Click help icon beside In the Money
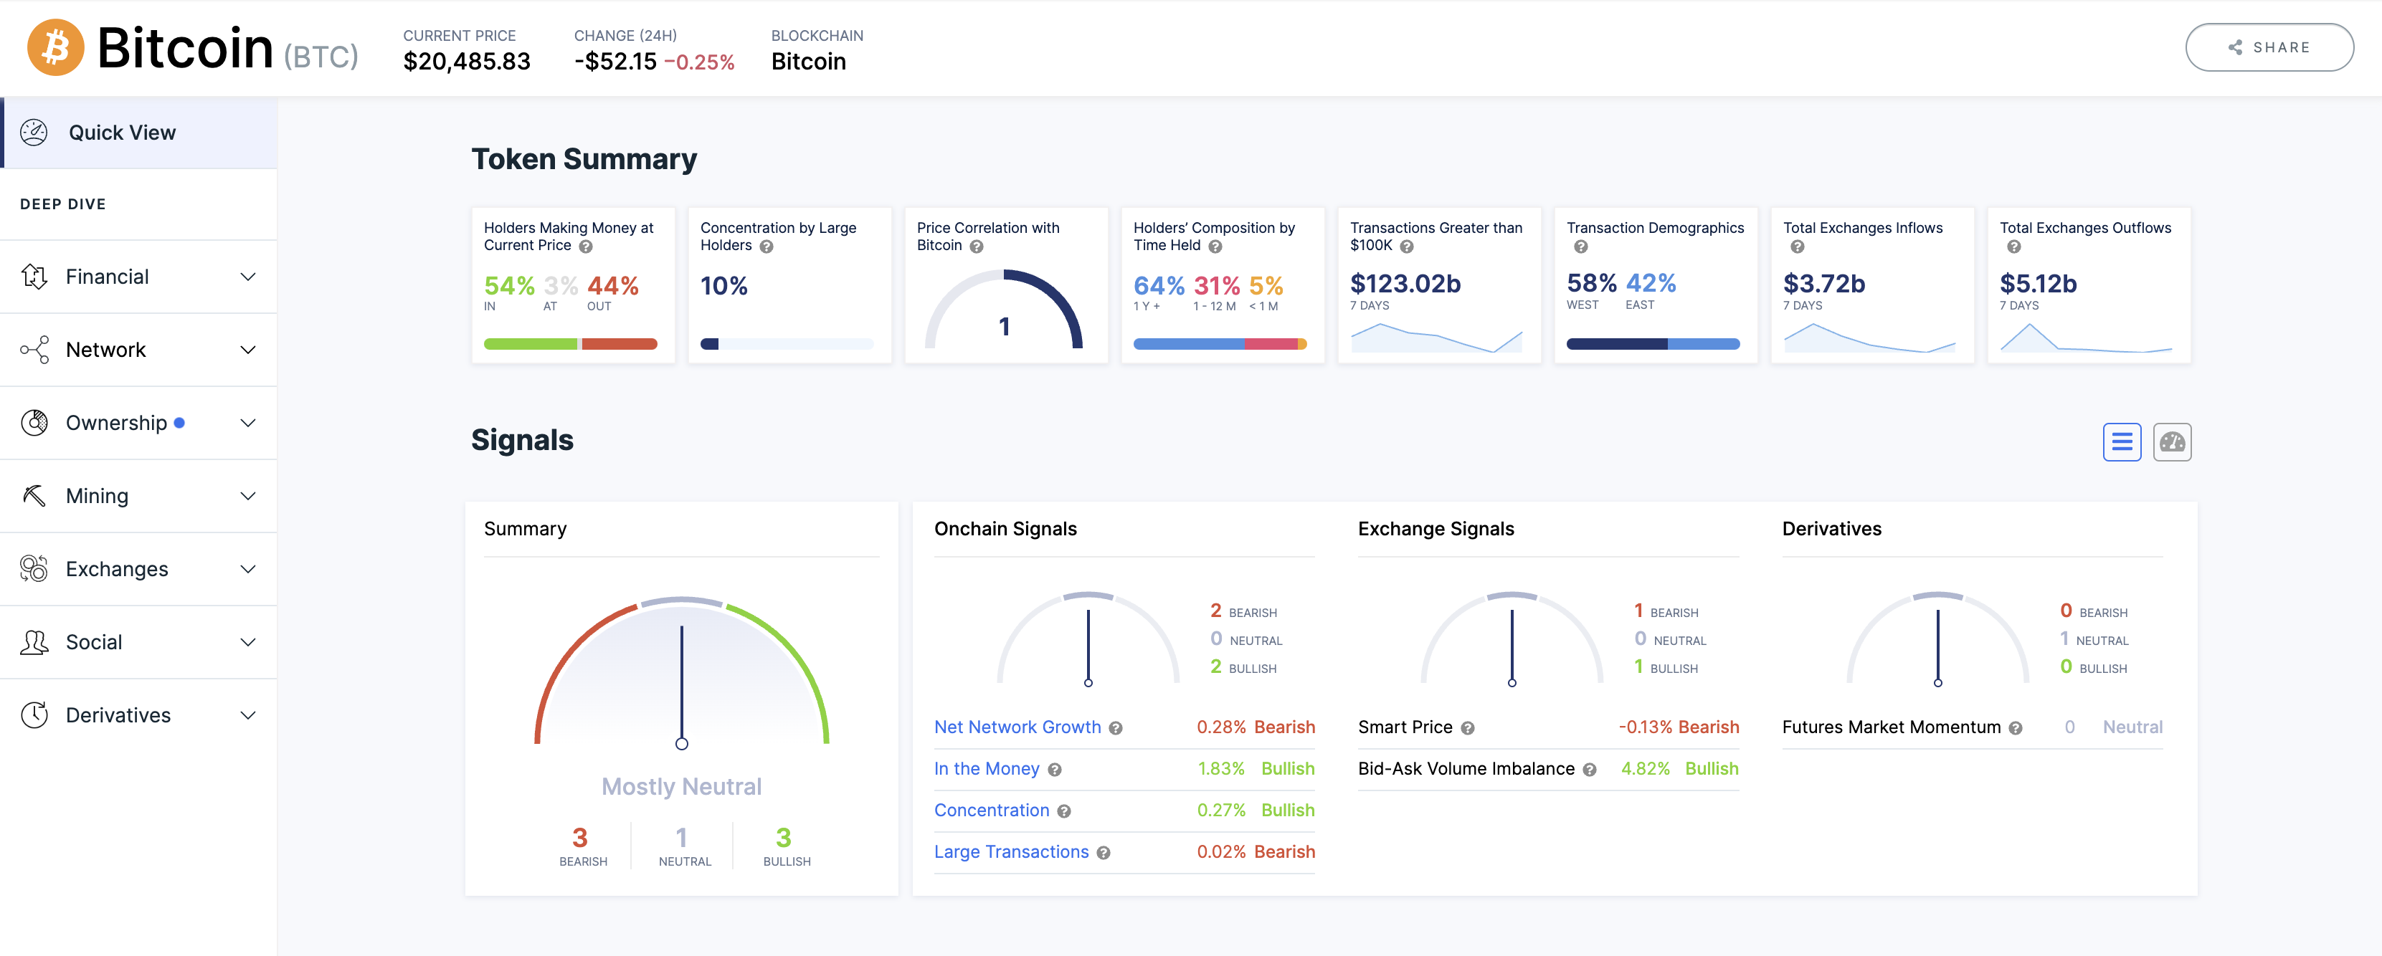The width and height of the screenshot is (2382, 956). coord(1054,770)
